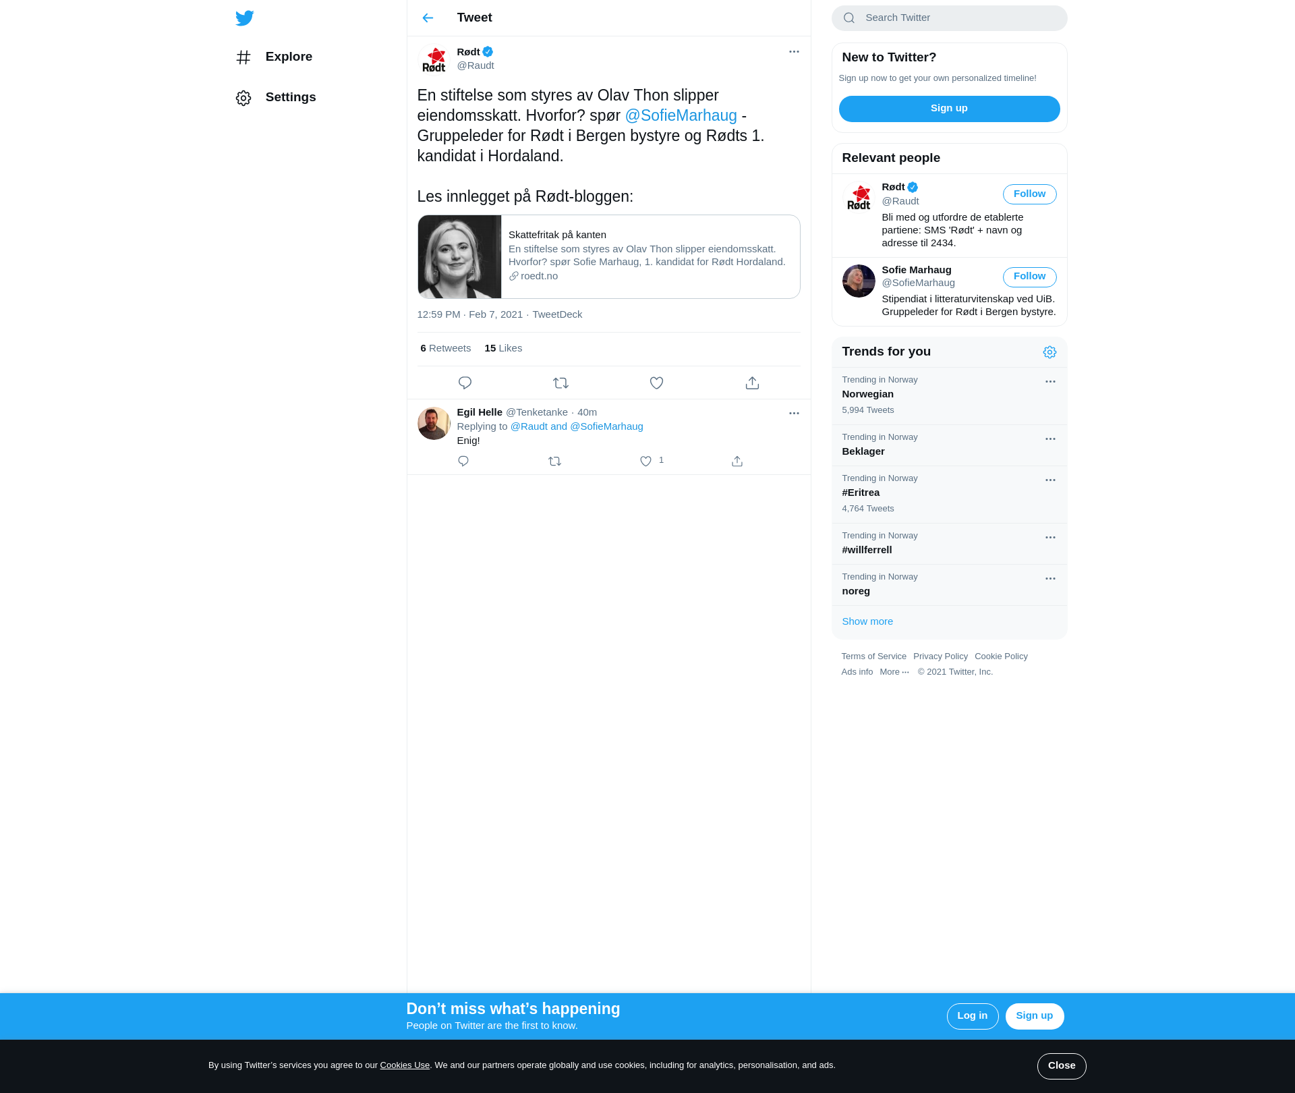The height and width of the screenshot is (1093, 1295).
Task: Open Explore from the sidebar
Action: point(274,57)
